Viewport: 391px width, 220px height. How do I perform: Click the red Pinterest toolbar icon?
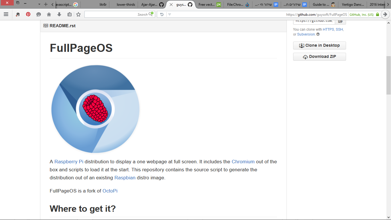[x=28, y=14]
